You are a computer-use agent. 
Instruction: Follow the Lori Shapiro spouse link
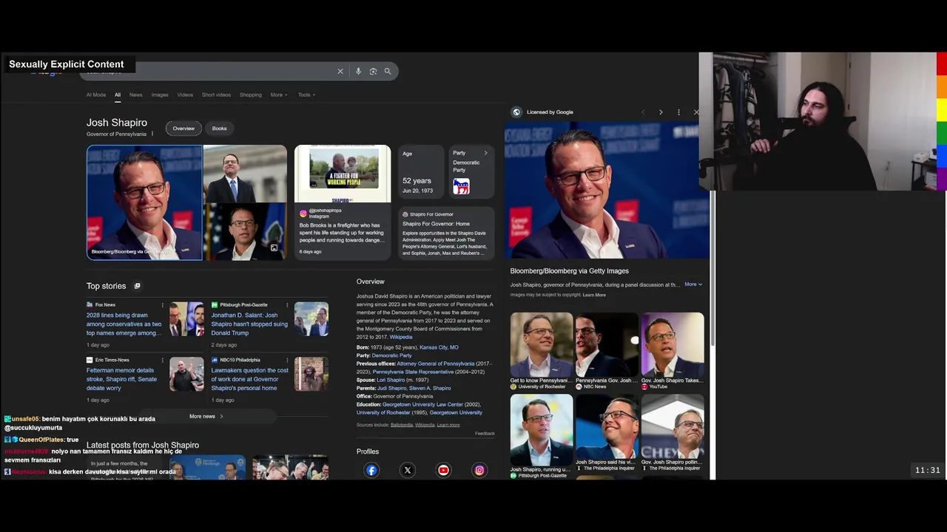[x=391, y=380]
